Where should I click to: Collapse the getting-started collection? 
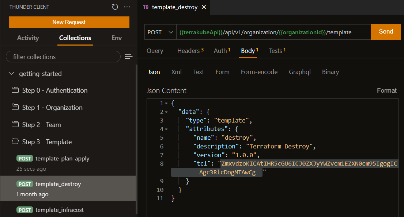(11, 73)
